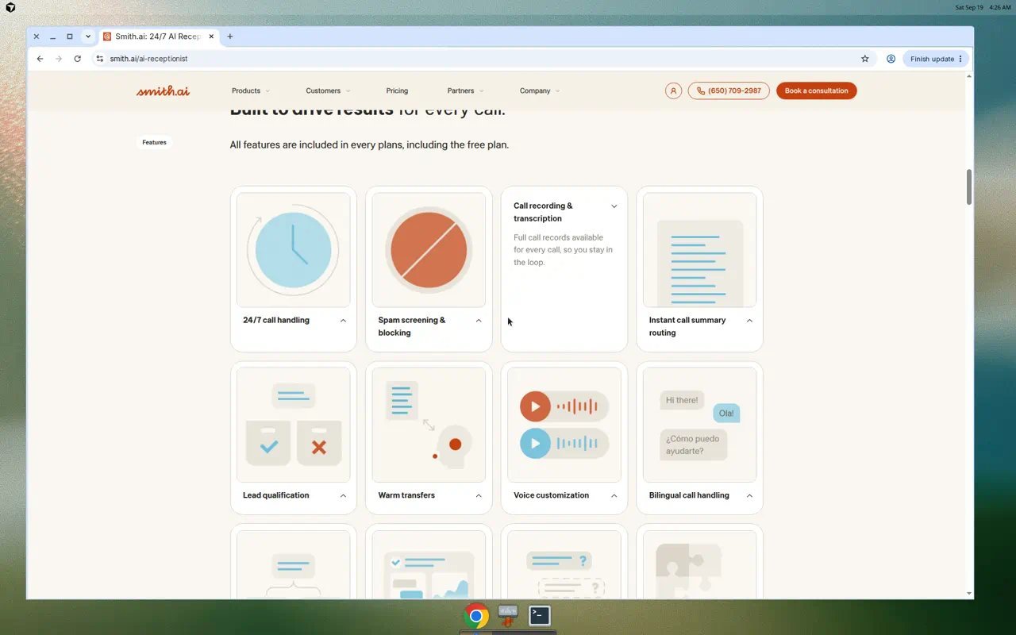The image size is (1016, 635).
Task: Click the browser back arrow
Action: (40, 59)
